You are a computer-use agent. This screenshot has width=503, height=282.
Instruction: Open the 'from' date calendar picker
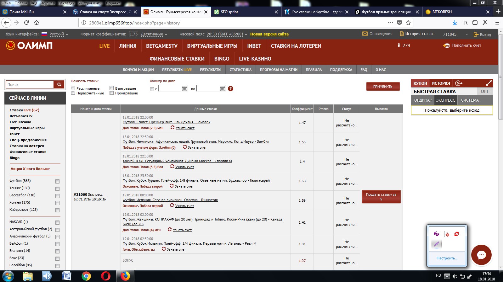(x=184, y=89)
